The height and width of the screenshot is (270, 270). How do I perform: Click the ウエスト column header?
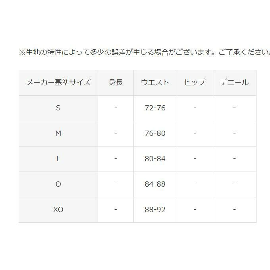[155, 83]
